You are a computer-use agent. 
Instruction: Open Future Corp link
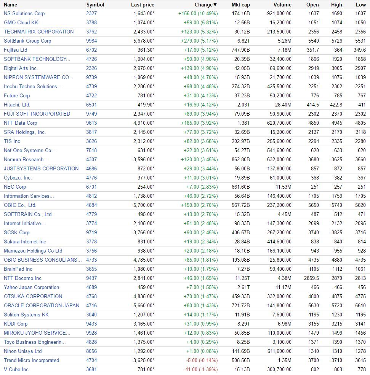pyautogui.click(x=17, y=96)
